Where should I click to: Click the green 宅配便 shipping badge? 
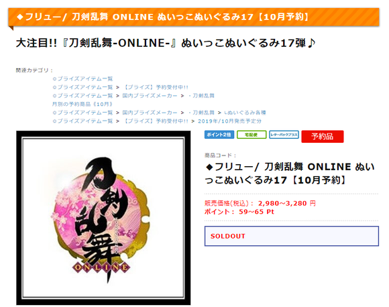[x=252, y=135]
